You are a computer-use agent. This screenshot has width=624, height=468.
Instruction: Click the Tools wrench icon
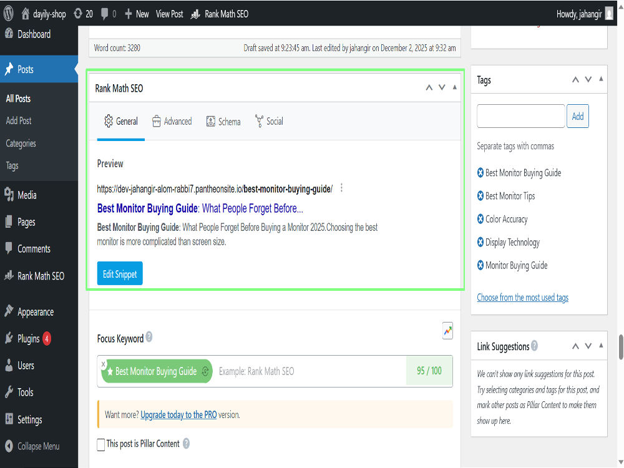coord(9,392)
